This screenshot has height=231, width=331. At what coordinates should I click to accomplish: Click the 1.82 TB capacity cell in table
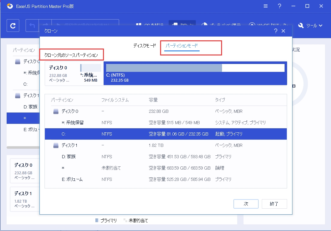click(x=156, y=145)
